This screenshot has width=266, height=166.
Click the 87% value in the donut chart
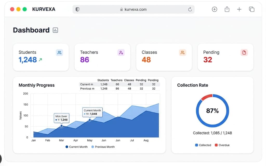212,111
